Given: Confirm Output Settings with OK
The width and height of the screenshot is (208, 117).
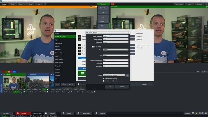Looking at the screenshot, I should [110, 87].
